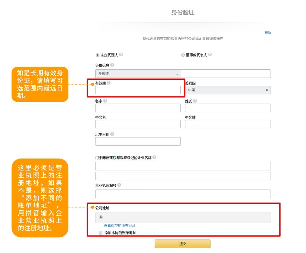Viewport: 306px width, 253px height.
Task: Select 添加不同的账单地址 radio button
Action: [100, 233]
